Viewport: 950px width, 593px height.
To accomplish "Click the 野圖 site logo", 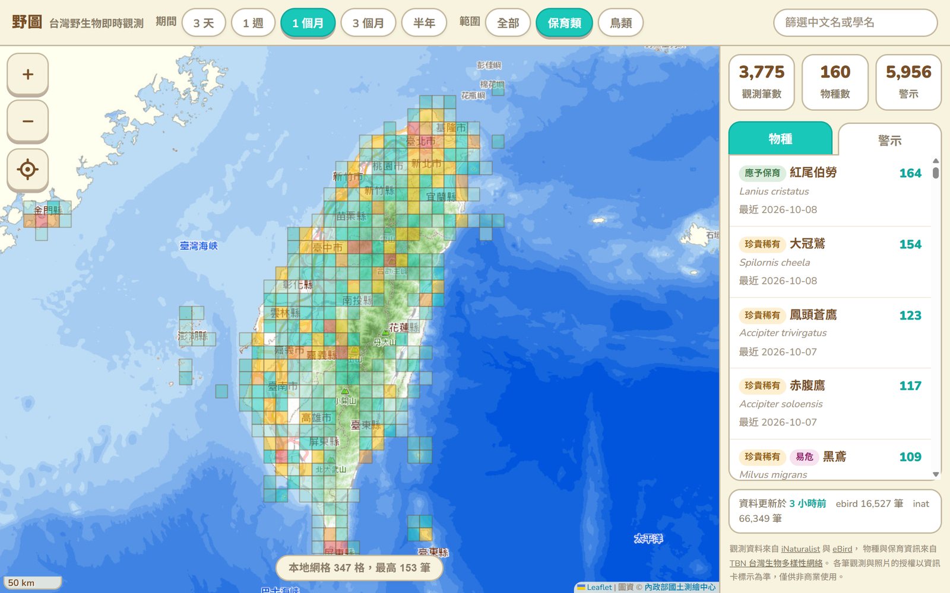I will pyautogui.click(x=27, y=23).
